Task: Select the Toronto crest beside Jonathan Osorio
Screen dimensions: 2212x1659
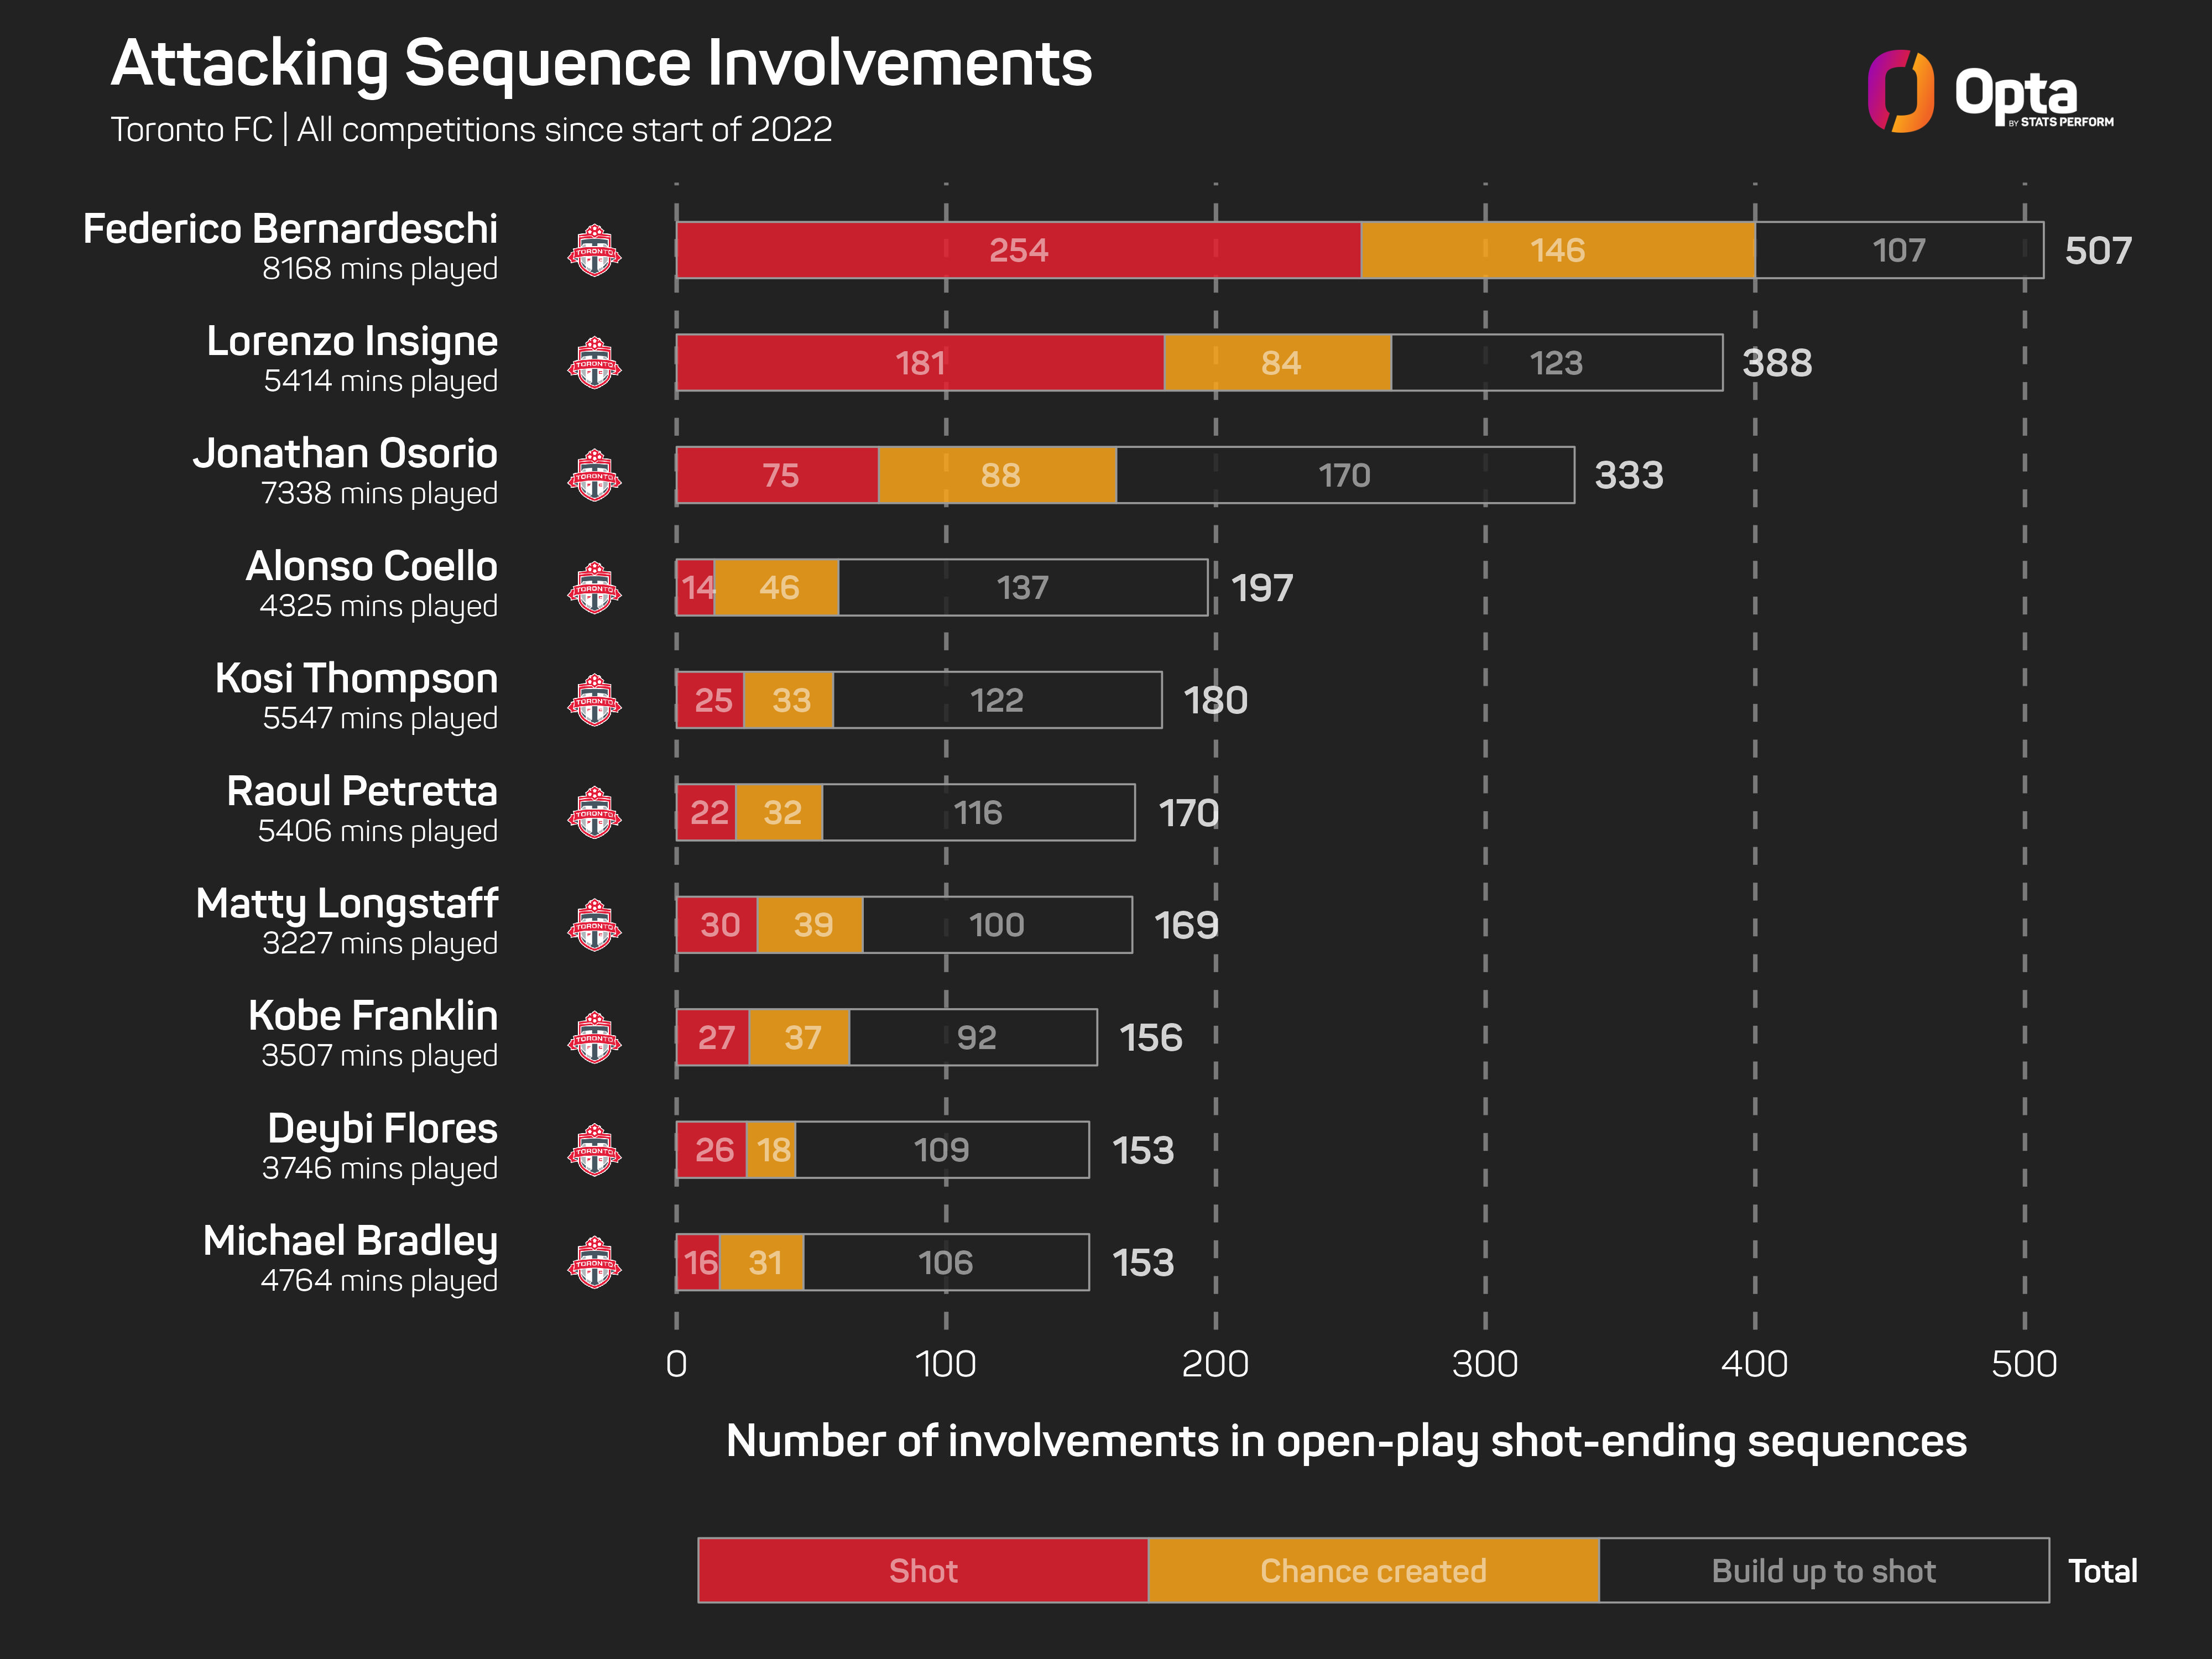Action: [594, 475]
